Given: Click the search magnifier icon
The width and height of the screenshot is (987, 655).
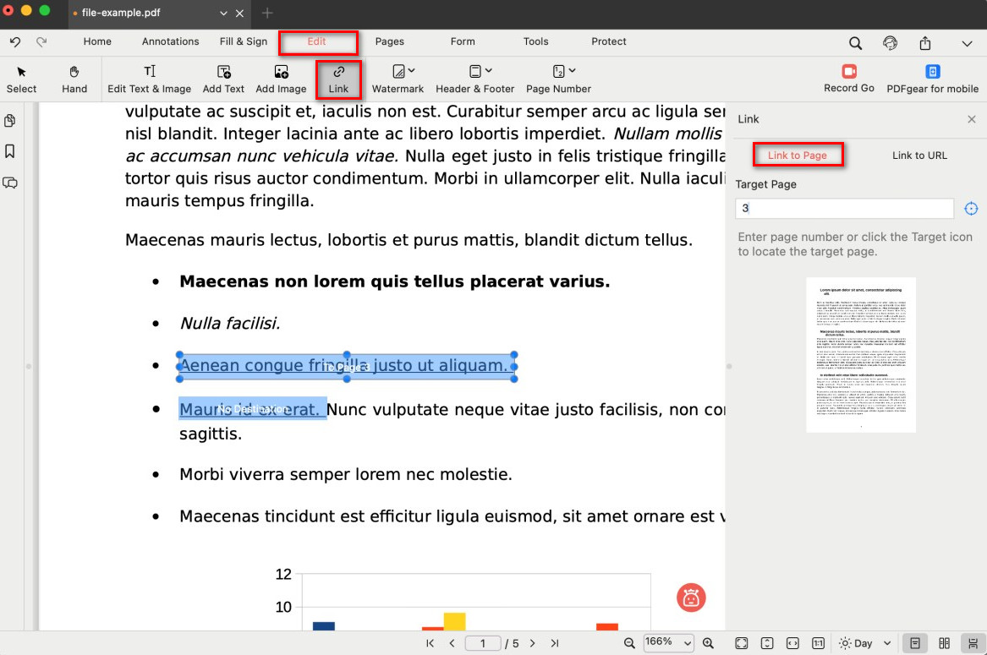Looking at the screenshot, I should point(855,42).
